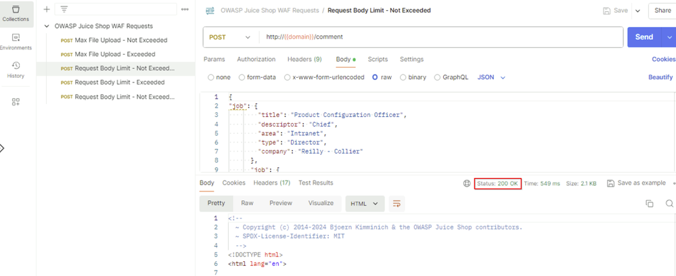The width and height of the screenshot is (676, 276).
Task: Toggle line wrap in response viewer
Action: click(x=397, y=204)
